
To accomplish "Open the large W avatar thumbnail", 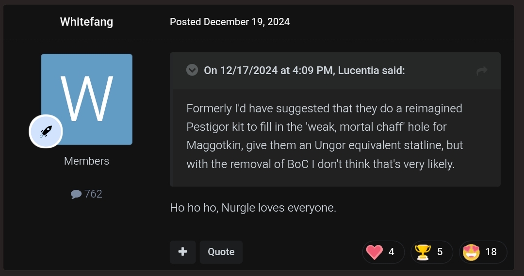I will point(86,99).
